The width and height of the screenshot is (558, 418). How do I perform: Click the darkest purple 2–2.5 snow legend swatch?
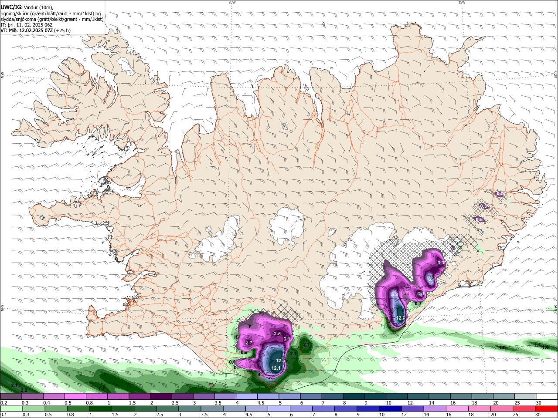point(160,397)
